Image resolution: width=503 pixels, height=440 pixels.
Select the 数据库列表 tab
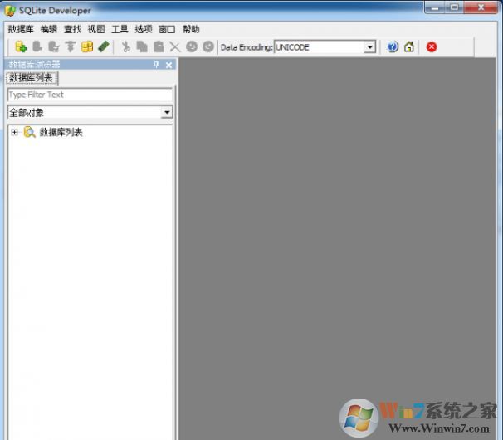tap(31, 78)
